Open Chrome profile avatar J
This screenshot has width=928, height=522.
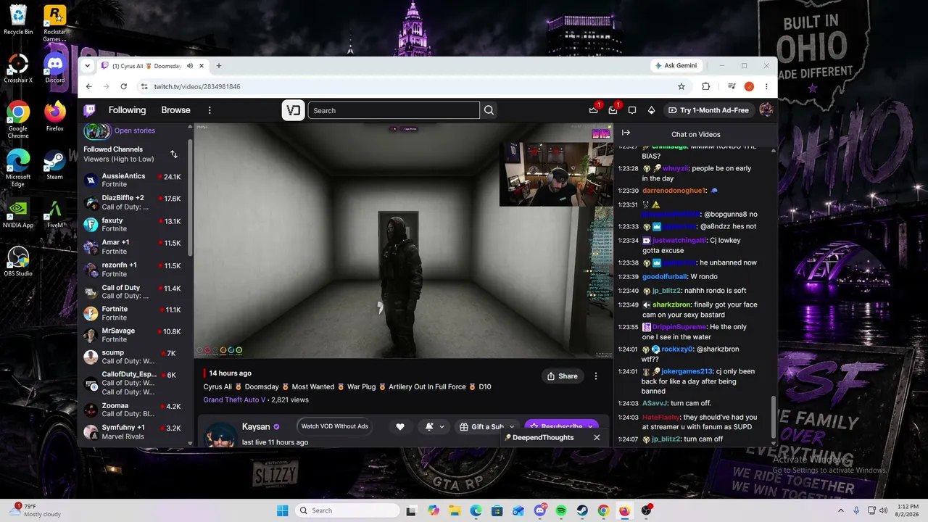click(x=749, y=86)
